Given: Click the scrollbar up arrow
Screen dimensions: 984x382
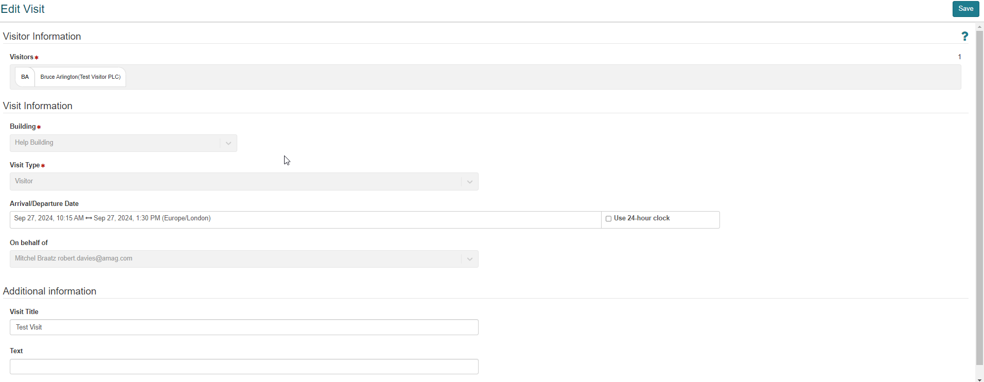Looking at the screenshot, I should click(x=979, y=26).
